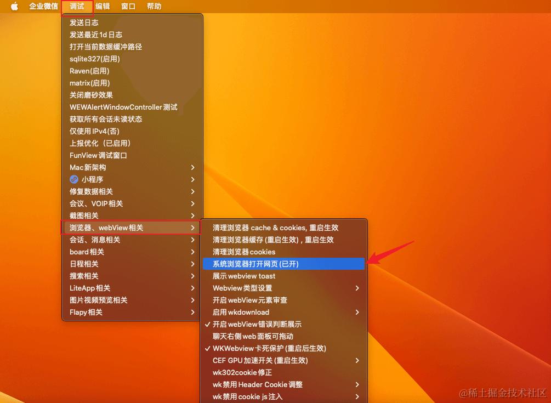551x403 pixels.
Task: Open the Flapy相关 submenu
Action: pos(132,312)
